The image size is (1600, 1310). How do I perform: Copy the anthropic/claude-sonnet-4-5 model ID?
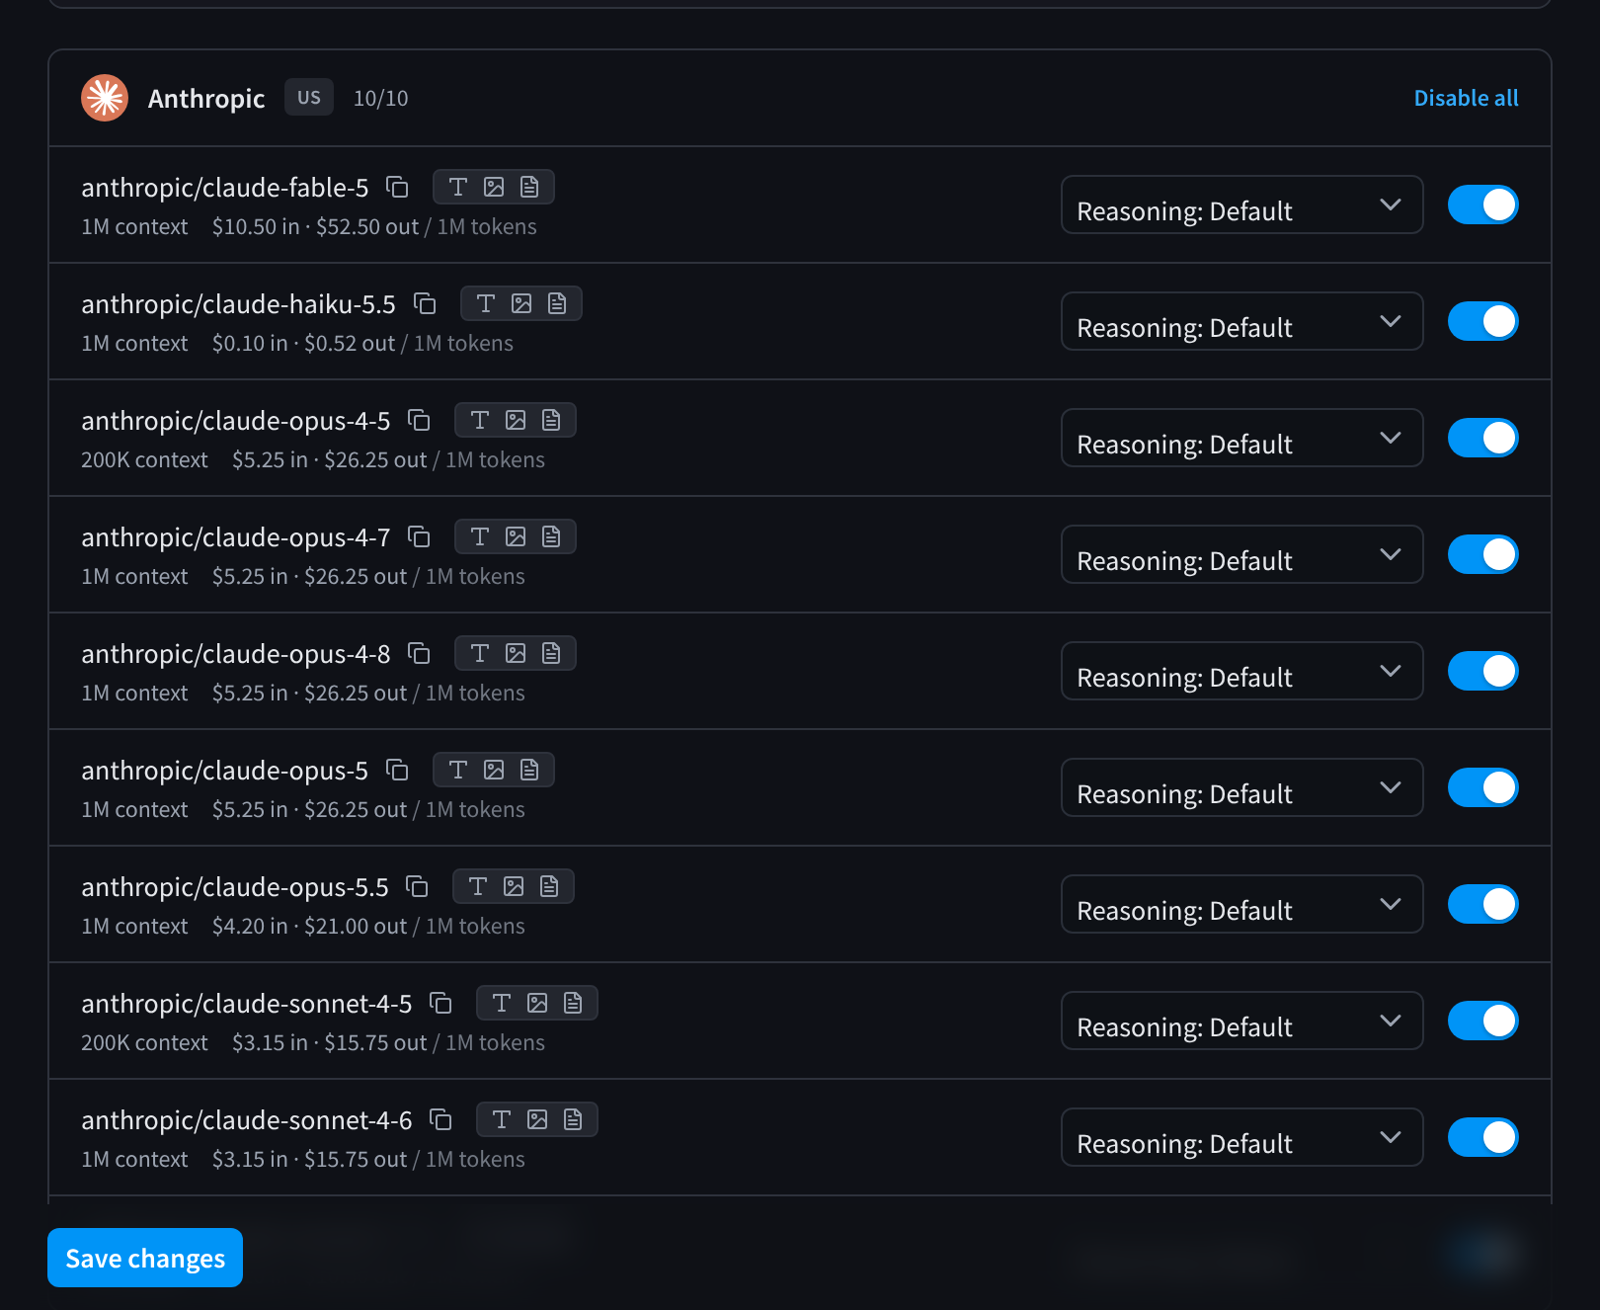point(440,1003)
